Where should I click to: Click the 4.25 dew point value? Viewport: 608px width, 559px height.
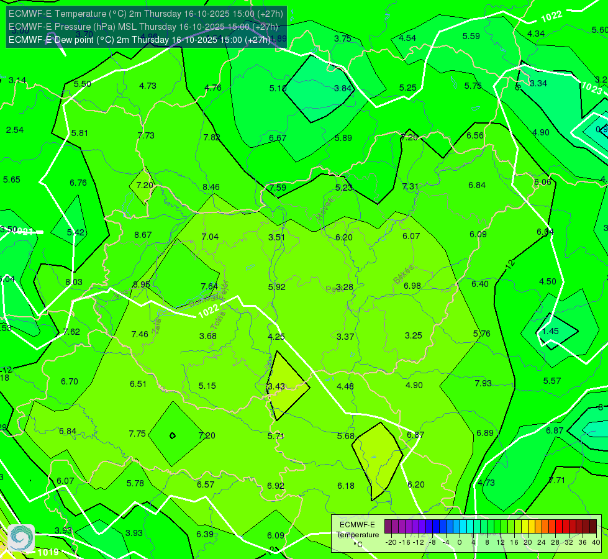(276, 337)
